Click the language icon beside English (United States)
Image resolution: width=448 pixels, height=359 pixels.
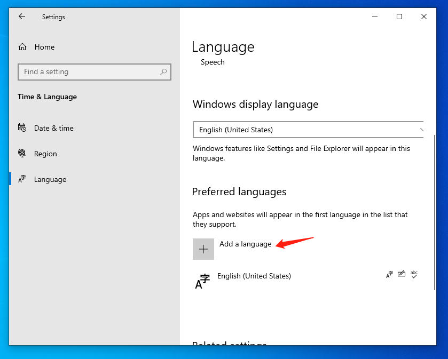[x=202, y=281]
